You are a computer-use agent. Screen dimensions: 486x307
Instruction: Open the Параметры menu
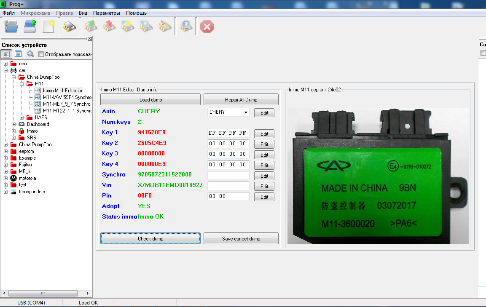tap(107, 13)
